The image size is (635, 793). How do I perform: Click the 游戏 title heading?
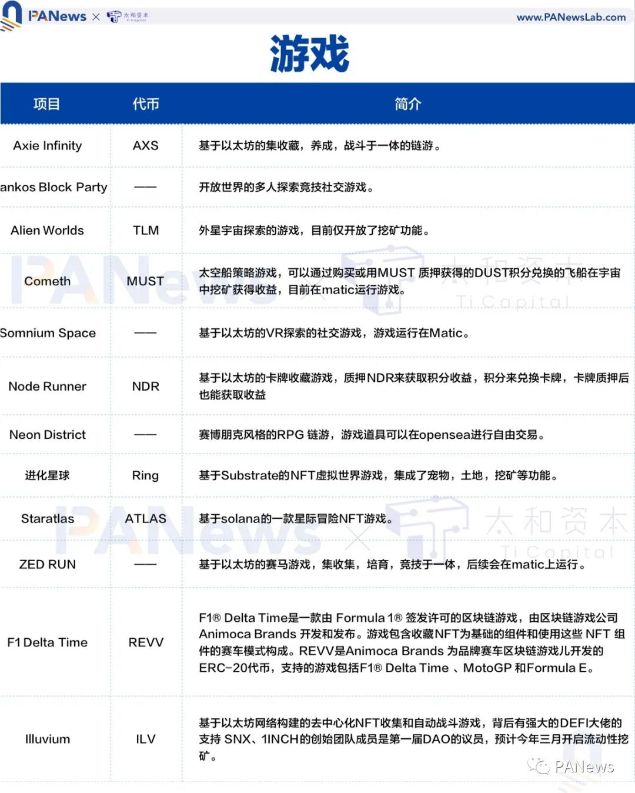[312, 53]
